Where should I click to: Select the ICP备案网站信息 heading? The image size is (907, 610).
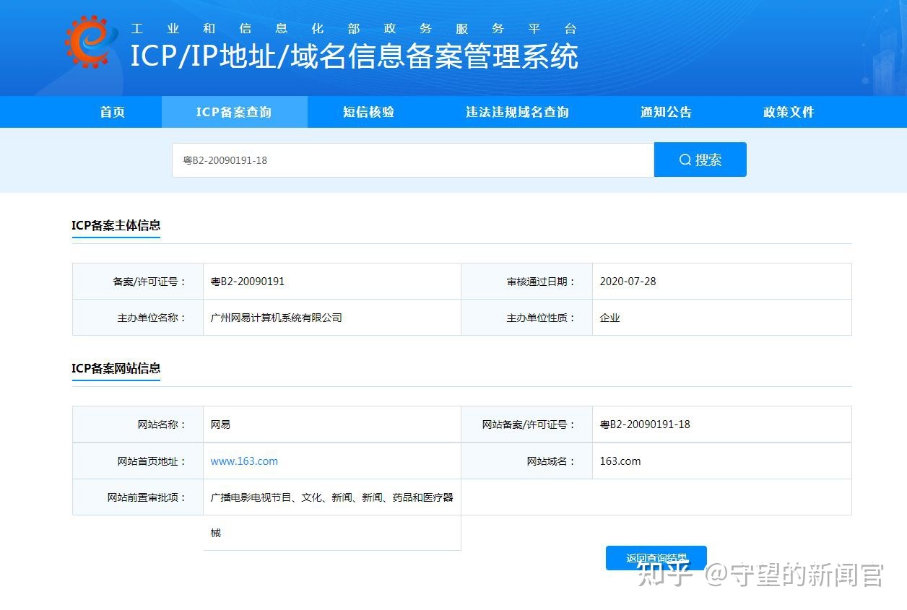(x=116, y=368)
